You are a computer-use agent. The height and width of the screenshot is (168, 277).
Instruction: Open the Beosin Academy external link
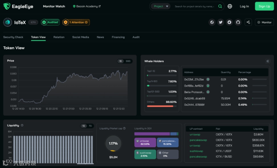87,6
